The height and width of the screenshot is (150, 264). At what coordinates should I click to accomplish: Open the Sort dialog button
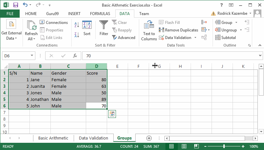point(87,28)
